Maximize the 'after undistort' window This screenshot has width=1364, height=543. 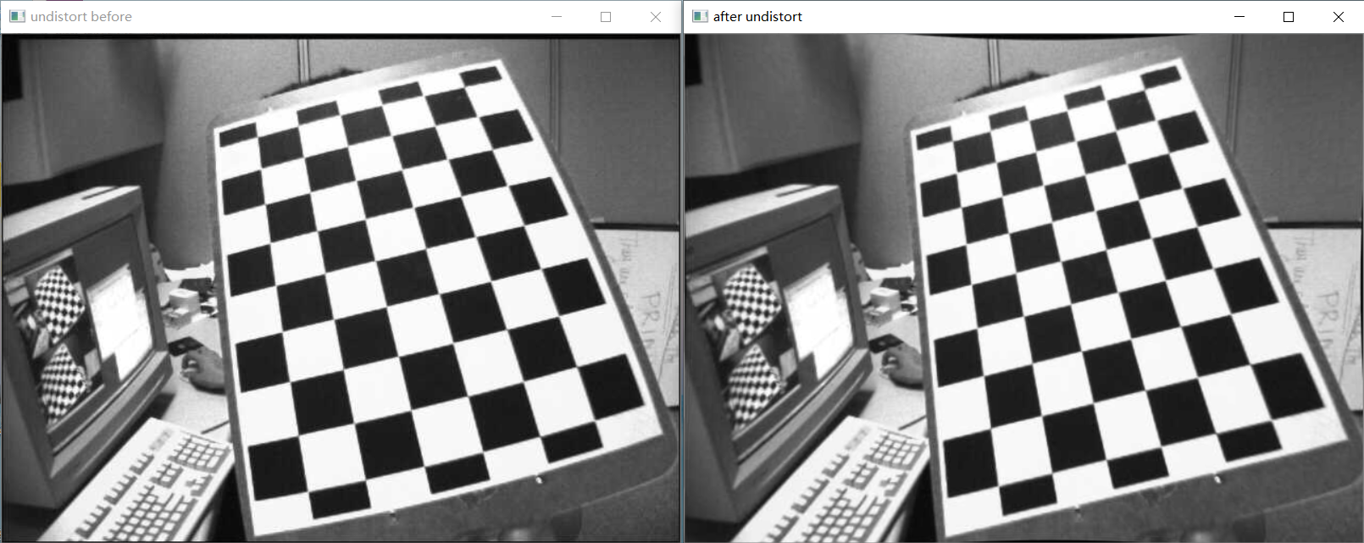tap(1289, 17)
